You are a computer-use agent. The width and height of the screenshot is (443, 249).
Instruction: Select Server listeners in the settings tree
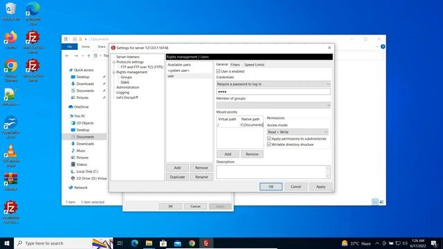tap(127, 57)
